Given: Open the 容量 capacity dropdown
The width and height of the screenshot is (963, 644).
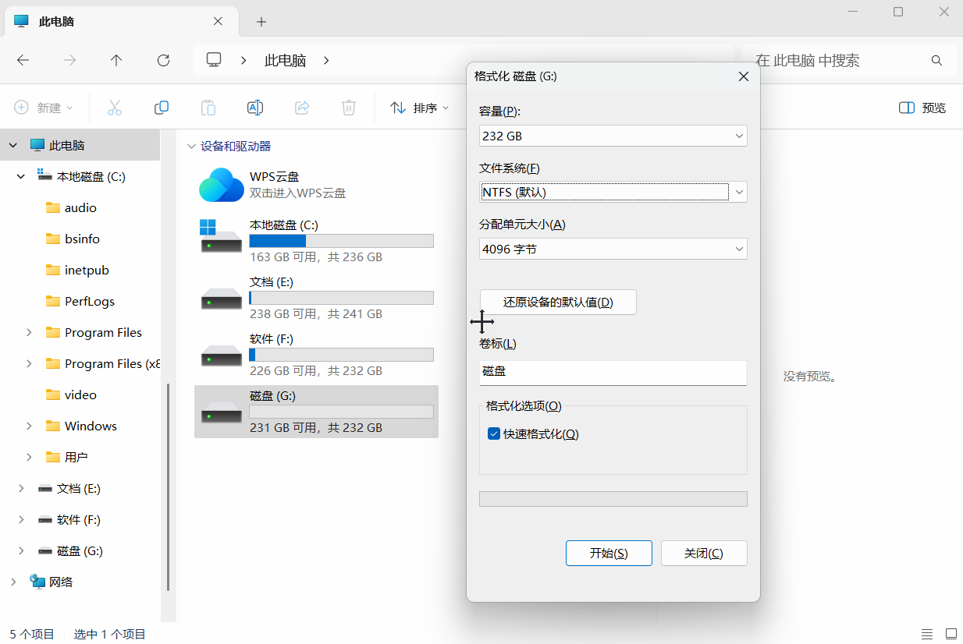Looking at the screenshot, I should 613,136.
